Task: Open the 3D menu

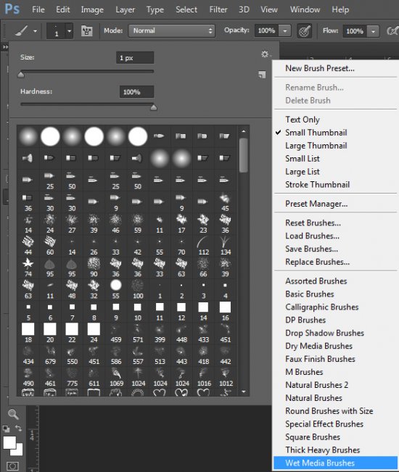Action: point(244,9)
